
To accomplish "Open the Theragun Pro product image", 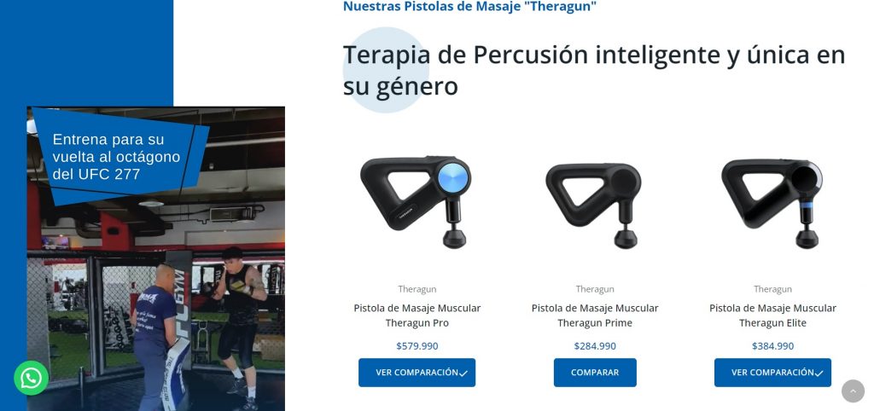I will [417, 201].
